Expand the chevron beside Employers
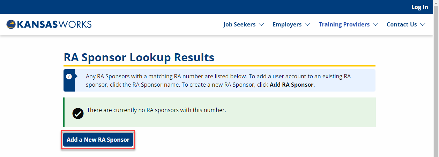 (307, 25)
